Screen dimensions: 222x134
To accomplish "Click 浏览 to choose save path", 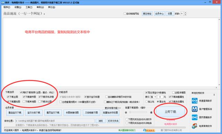I will [x=101, y=121].
